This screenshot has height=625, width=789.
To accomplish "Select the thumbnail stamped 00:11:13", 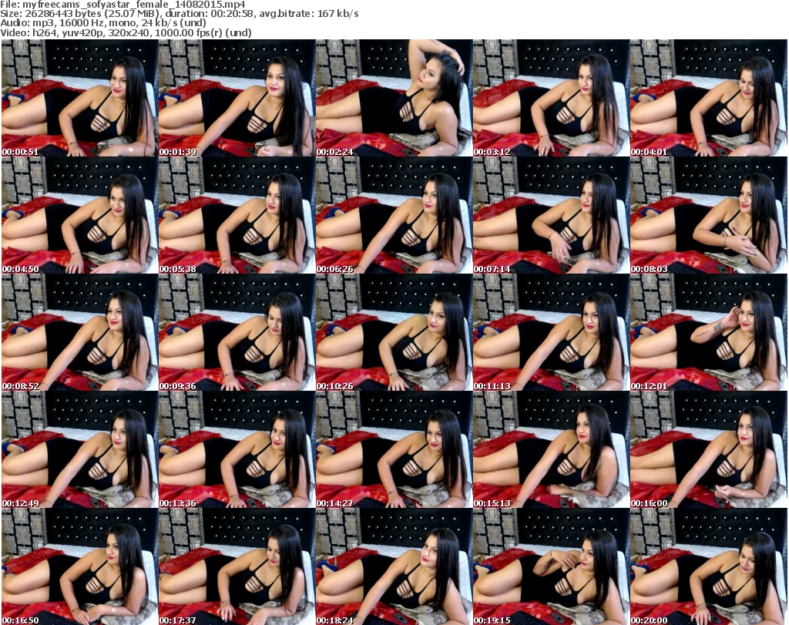I will [551, 333].
